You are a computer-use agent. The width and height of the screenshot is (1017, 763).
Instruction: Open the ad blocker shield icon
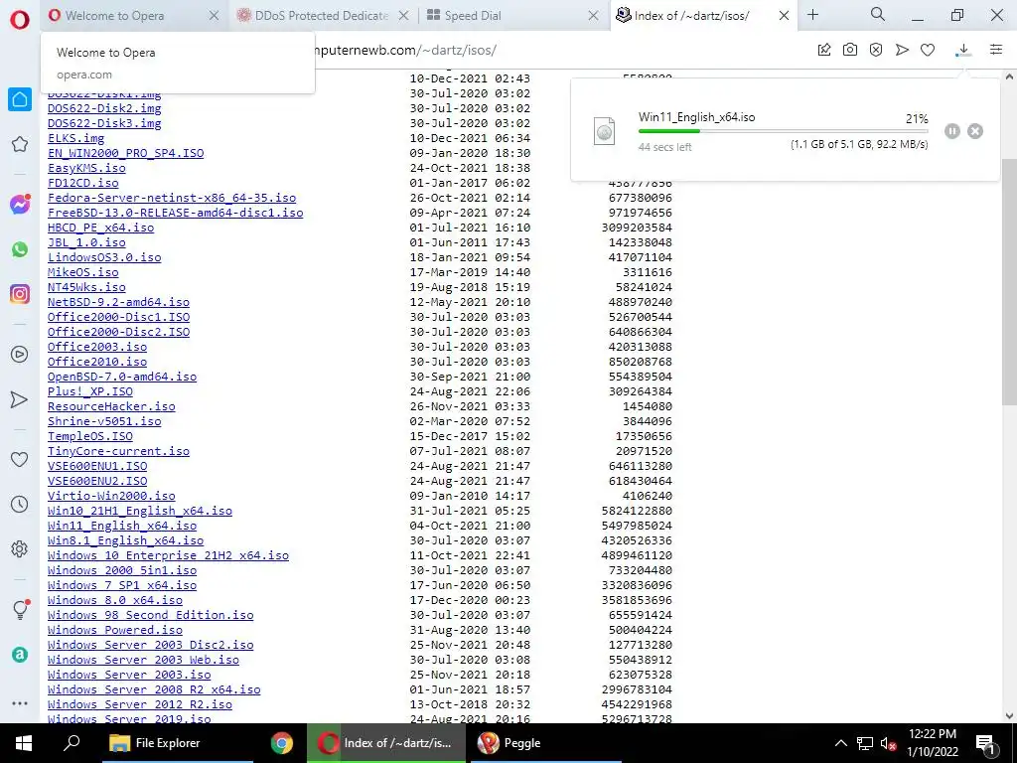(876, 50)
